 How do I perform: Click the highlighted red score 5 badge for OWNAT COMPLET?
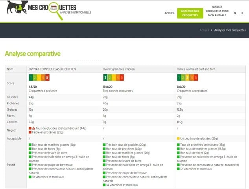pos(47,78)
